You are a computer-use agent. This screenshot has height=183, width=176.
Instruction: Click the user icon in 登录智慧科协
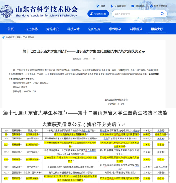coord(91,14)
